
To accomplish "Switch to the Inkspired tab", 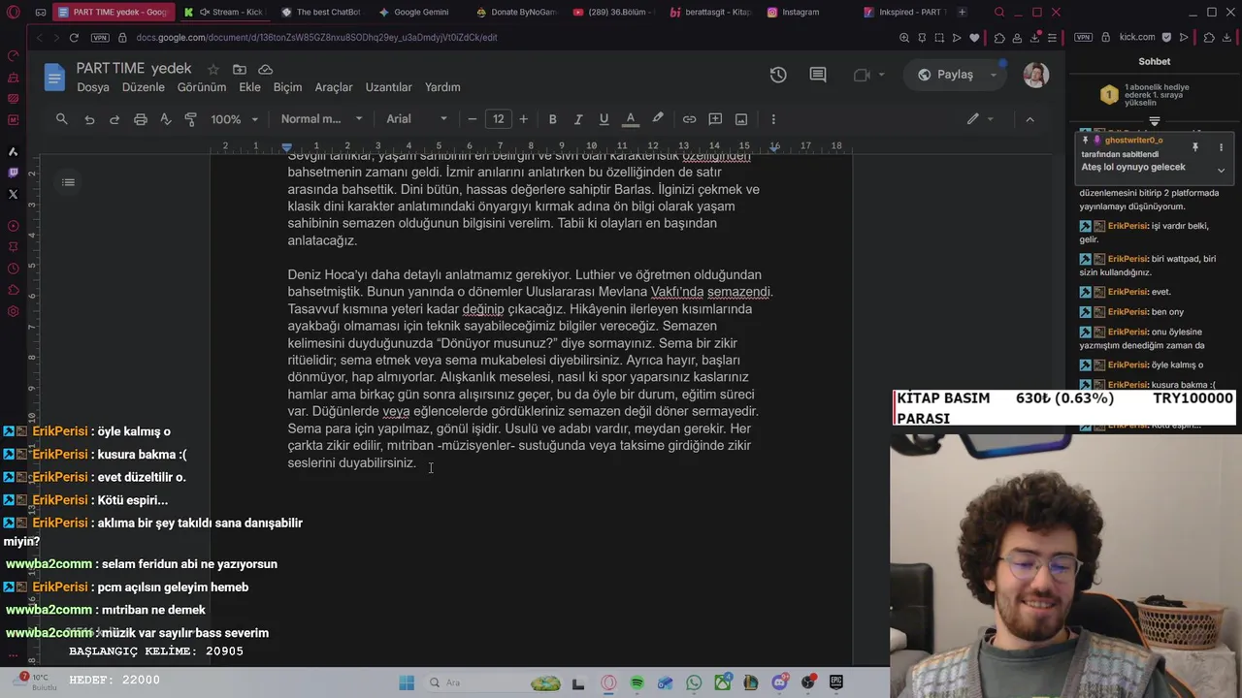I will tap(904, 13).
